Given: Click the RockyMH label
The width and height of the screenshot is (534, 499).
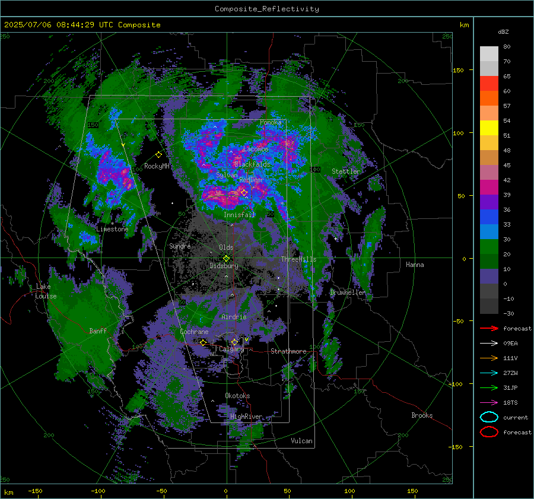Looking at the screenshot, I should point(157,166).
